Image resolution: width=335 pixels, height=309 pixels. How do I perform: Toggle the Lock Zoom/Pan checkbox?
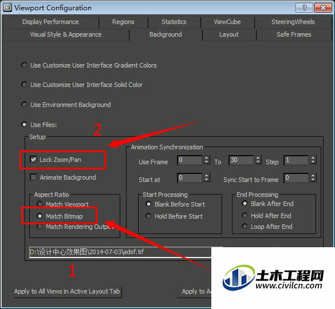[x=33, y=159]
